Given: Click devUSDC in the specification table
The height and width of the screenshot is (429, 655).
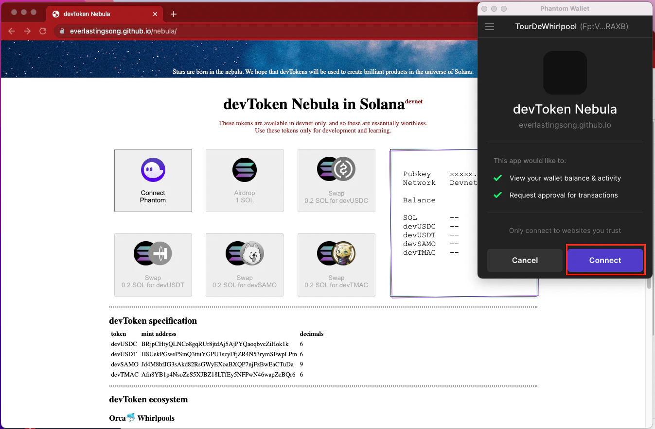Looking at the screenshot, I should point(124,344).
